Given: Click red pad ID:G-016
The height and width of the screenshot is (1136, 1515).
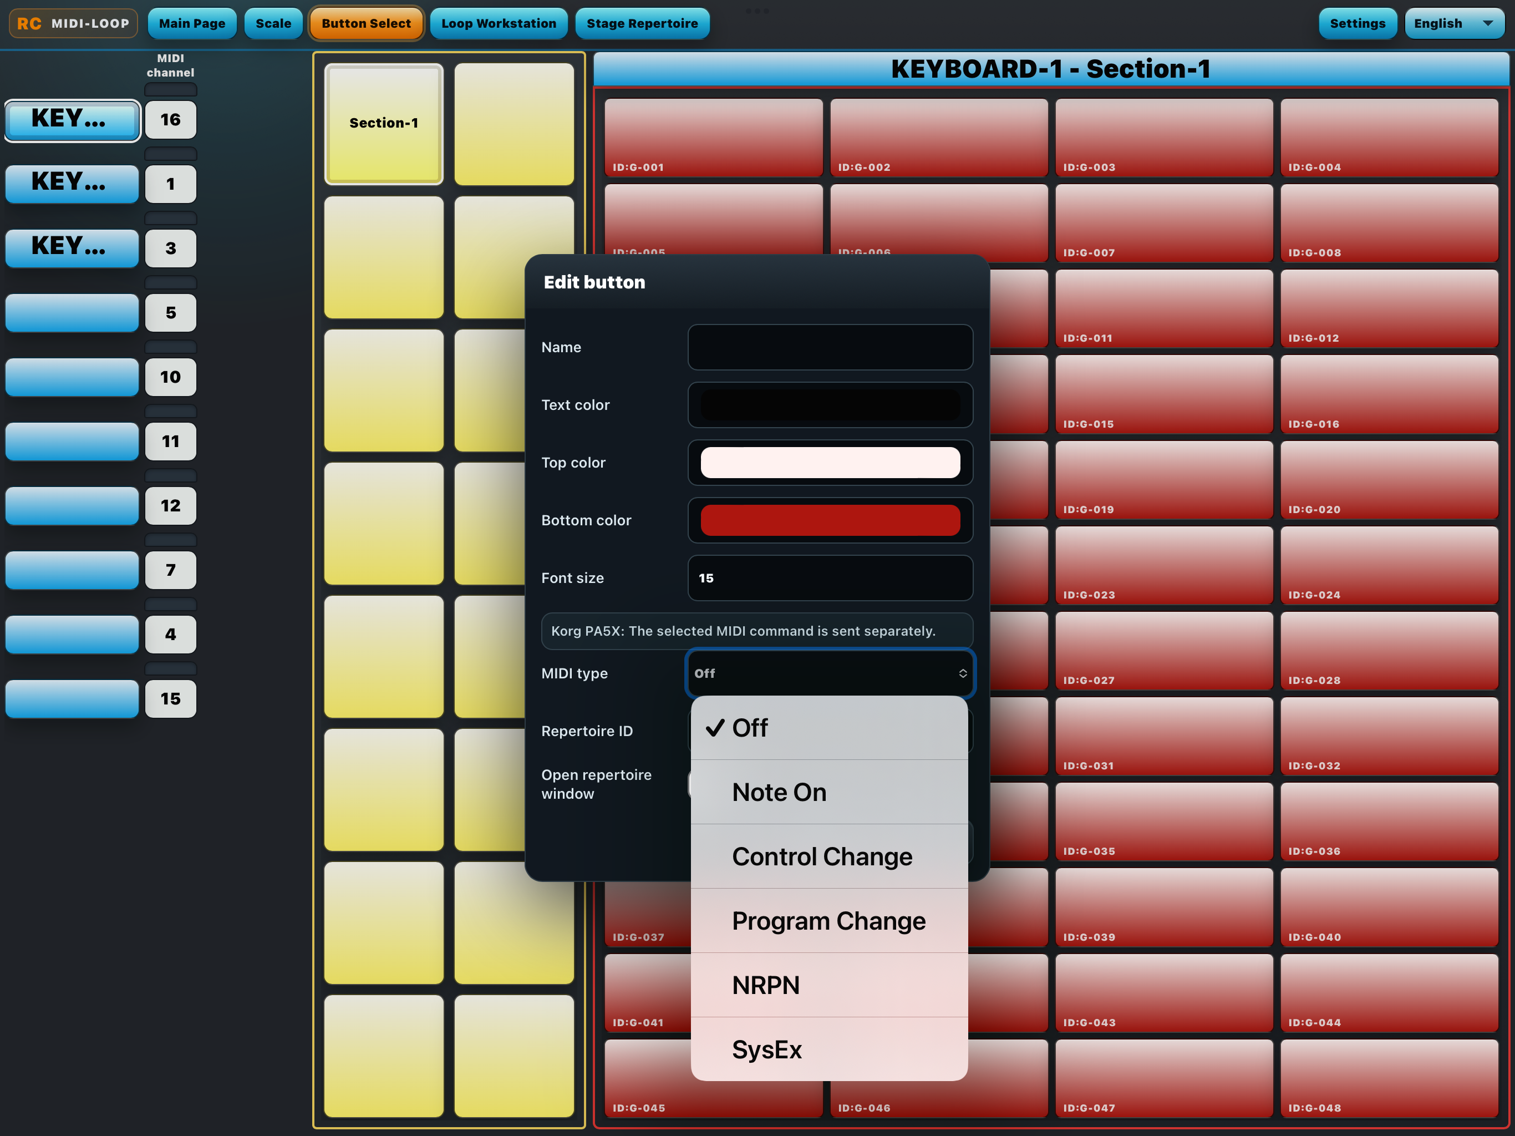Looking at the screenshot, I should pyautogui.click(x=1389, y=394).
